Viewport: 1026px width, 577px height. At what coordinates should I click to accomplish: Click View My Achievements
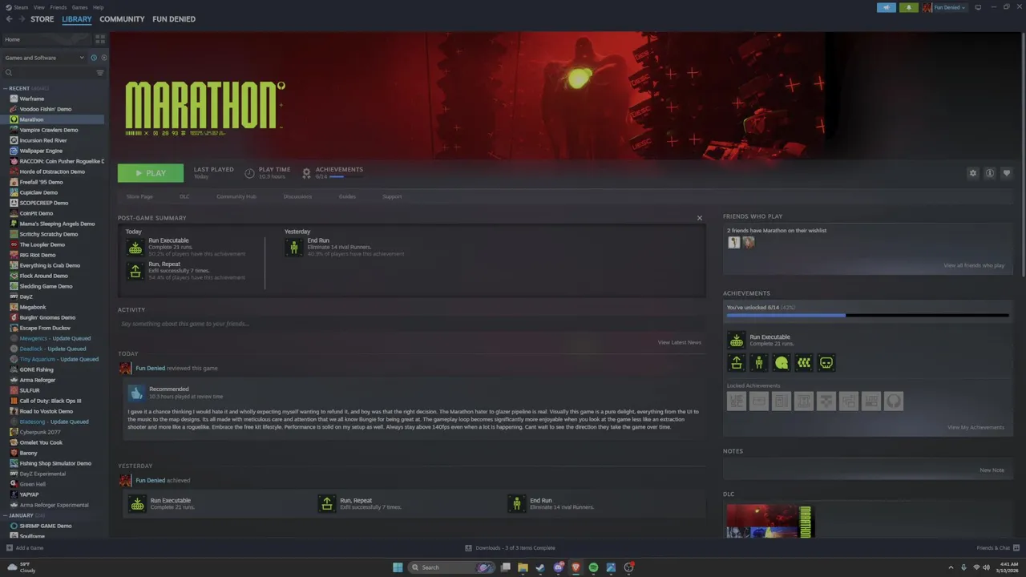coord(976,427)
